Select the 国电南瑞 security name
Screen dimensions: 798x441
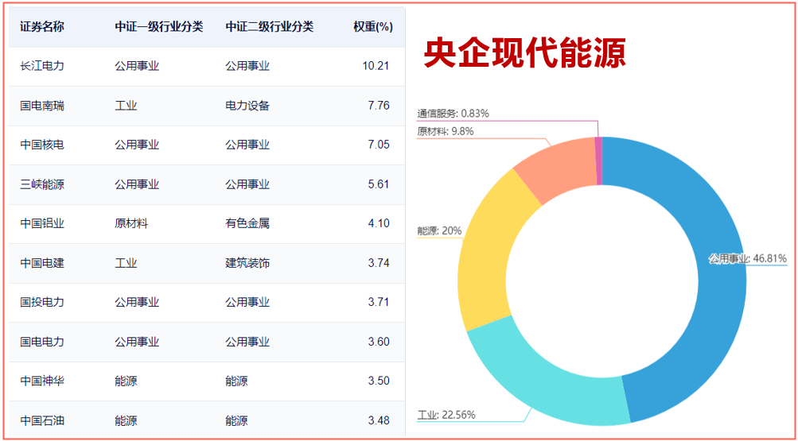[x=42, y=105]
